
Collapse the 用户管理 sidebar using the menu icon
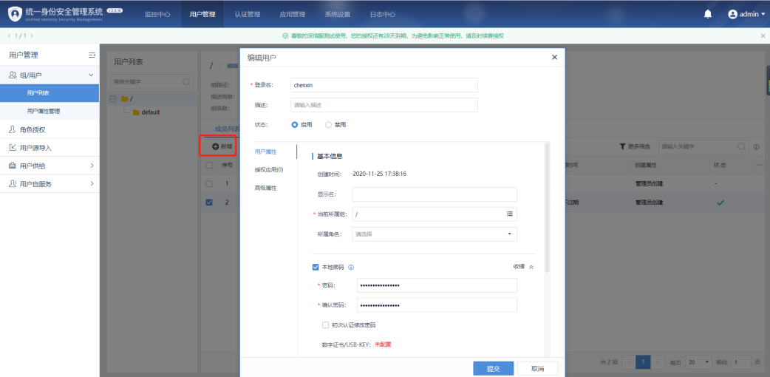pyautogui.click(x=92, y=55)
